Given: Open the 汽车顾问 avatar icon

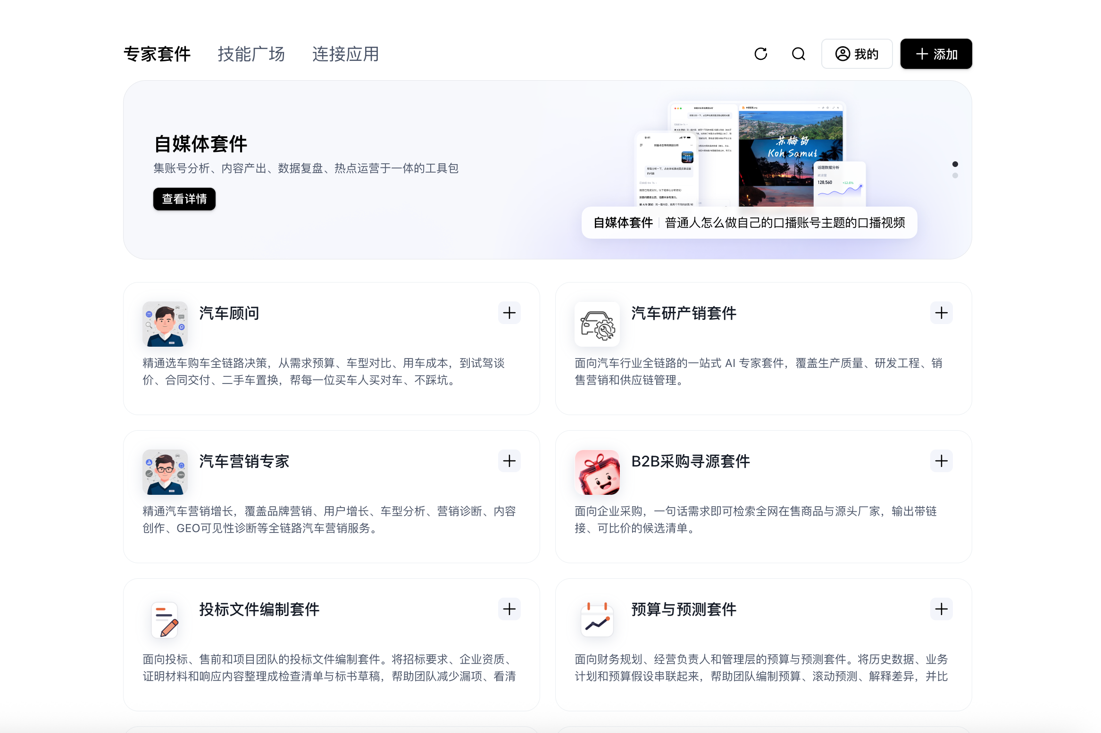Looking at the screenshot, I should [165, 324].
